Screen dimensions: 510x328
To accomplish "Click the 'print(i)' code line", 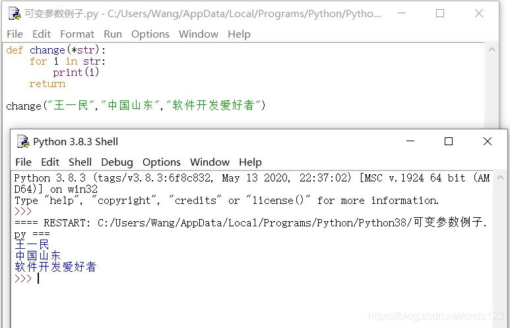I will point(76,72).
